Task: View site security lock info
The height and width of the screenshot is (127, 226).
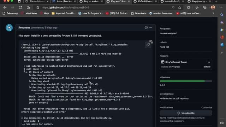Action: 38,7
